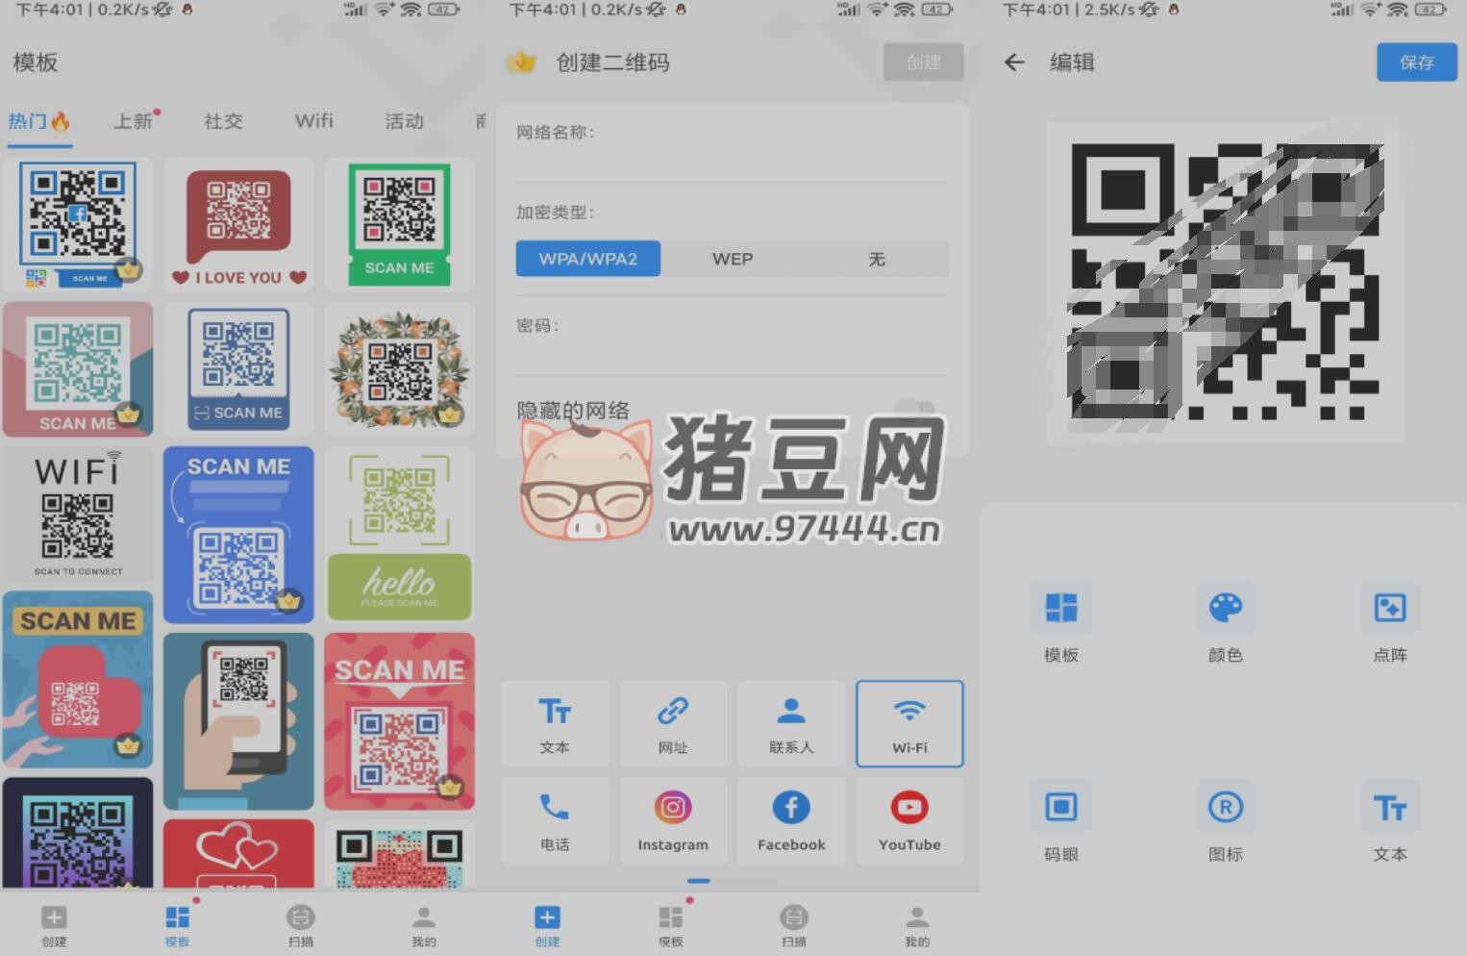Select the Wi-Fi QR code type
This screenshot has height=956, width=1467.
pyautogui.click(x=908, y=723)
